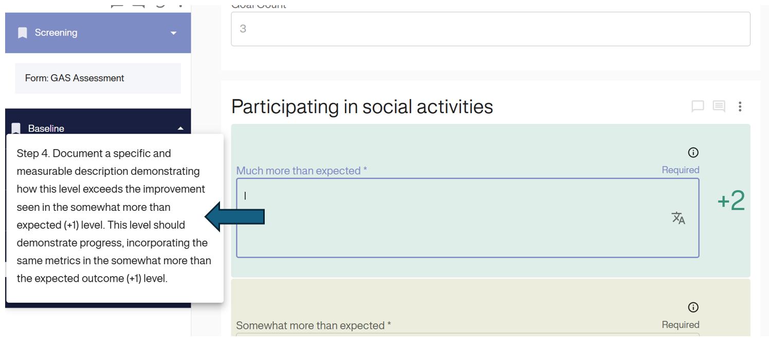Click the blue left-pointing arrow

tap(235, 217)
